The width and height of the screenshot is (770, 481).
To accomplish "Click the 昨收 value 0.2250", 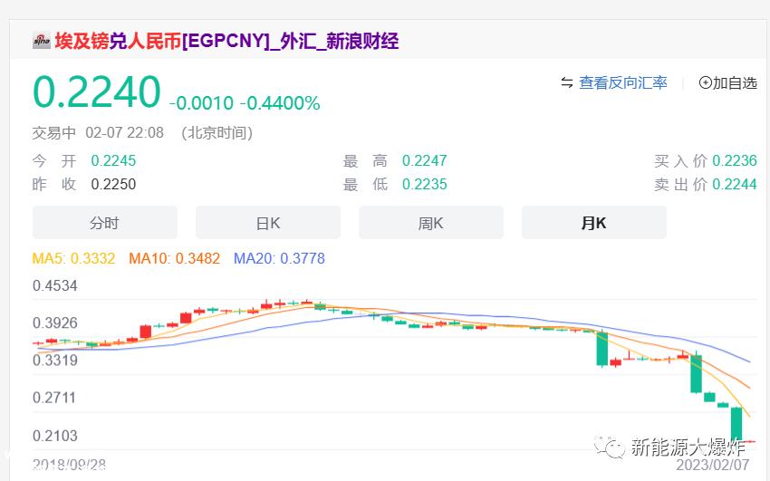I will [113, 184].
